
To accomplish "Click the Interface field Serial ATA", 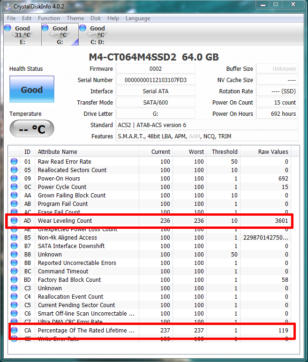I will click(156, 91).
